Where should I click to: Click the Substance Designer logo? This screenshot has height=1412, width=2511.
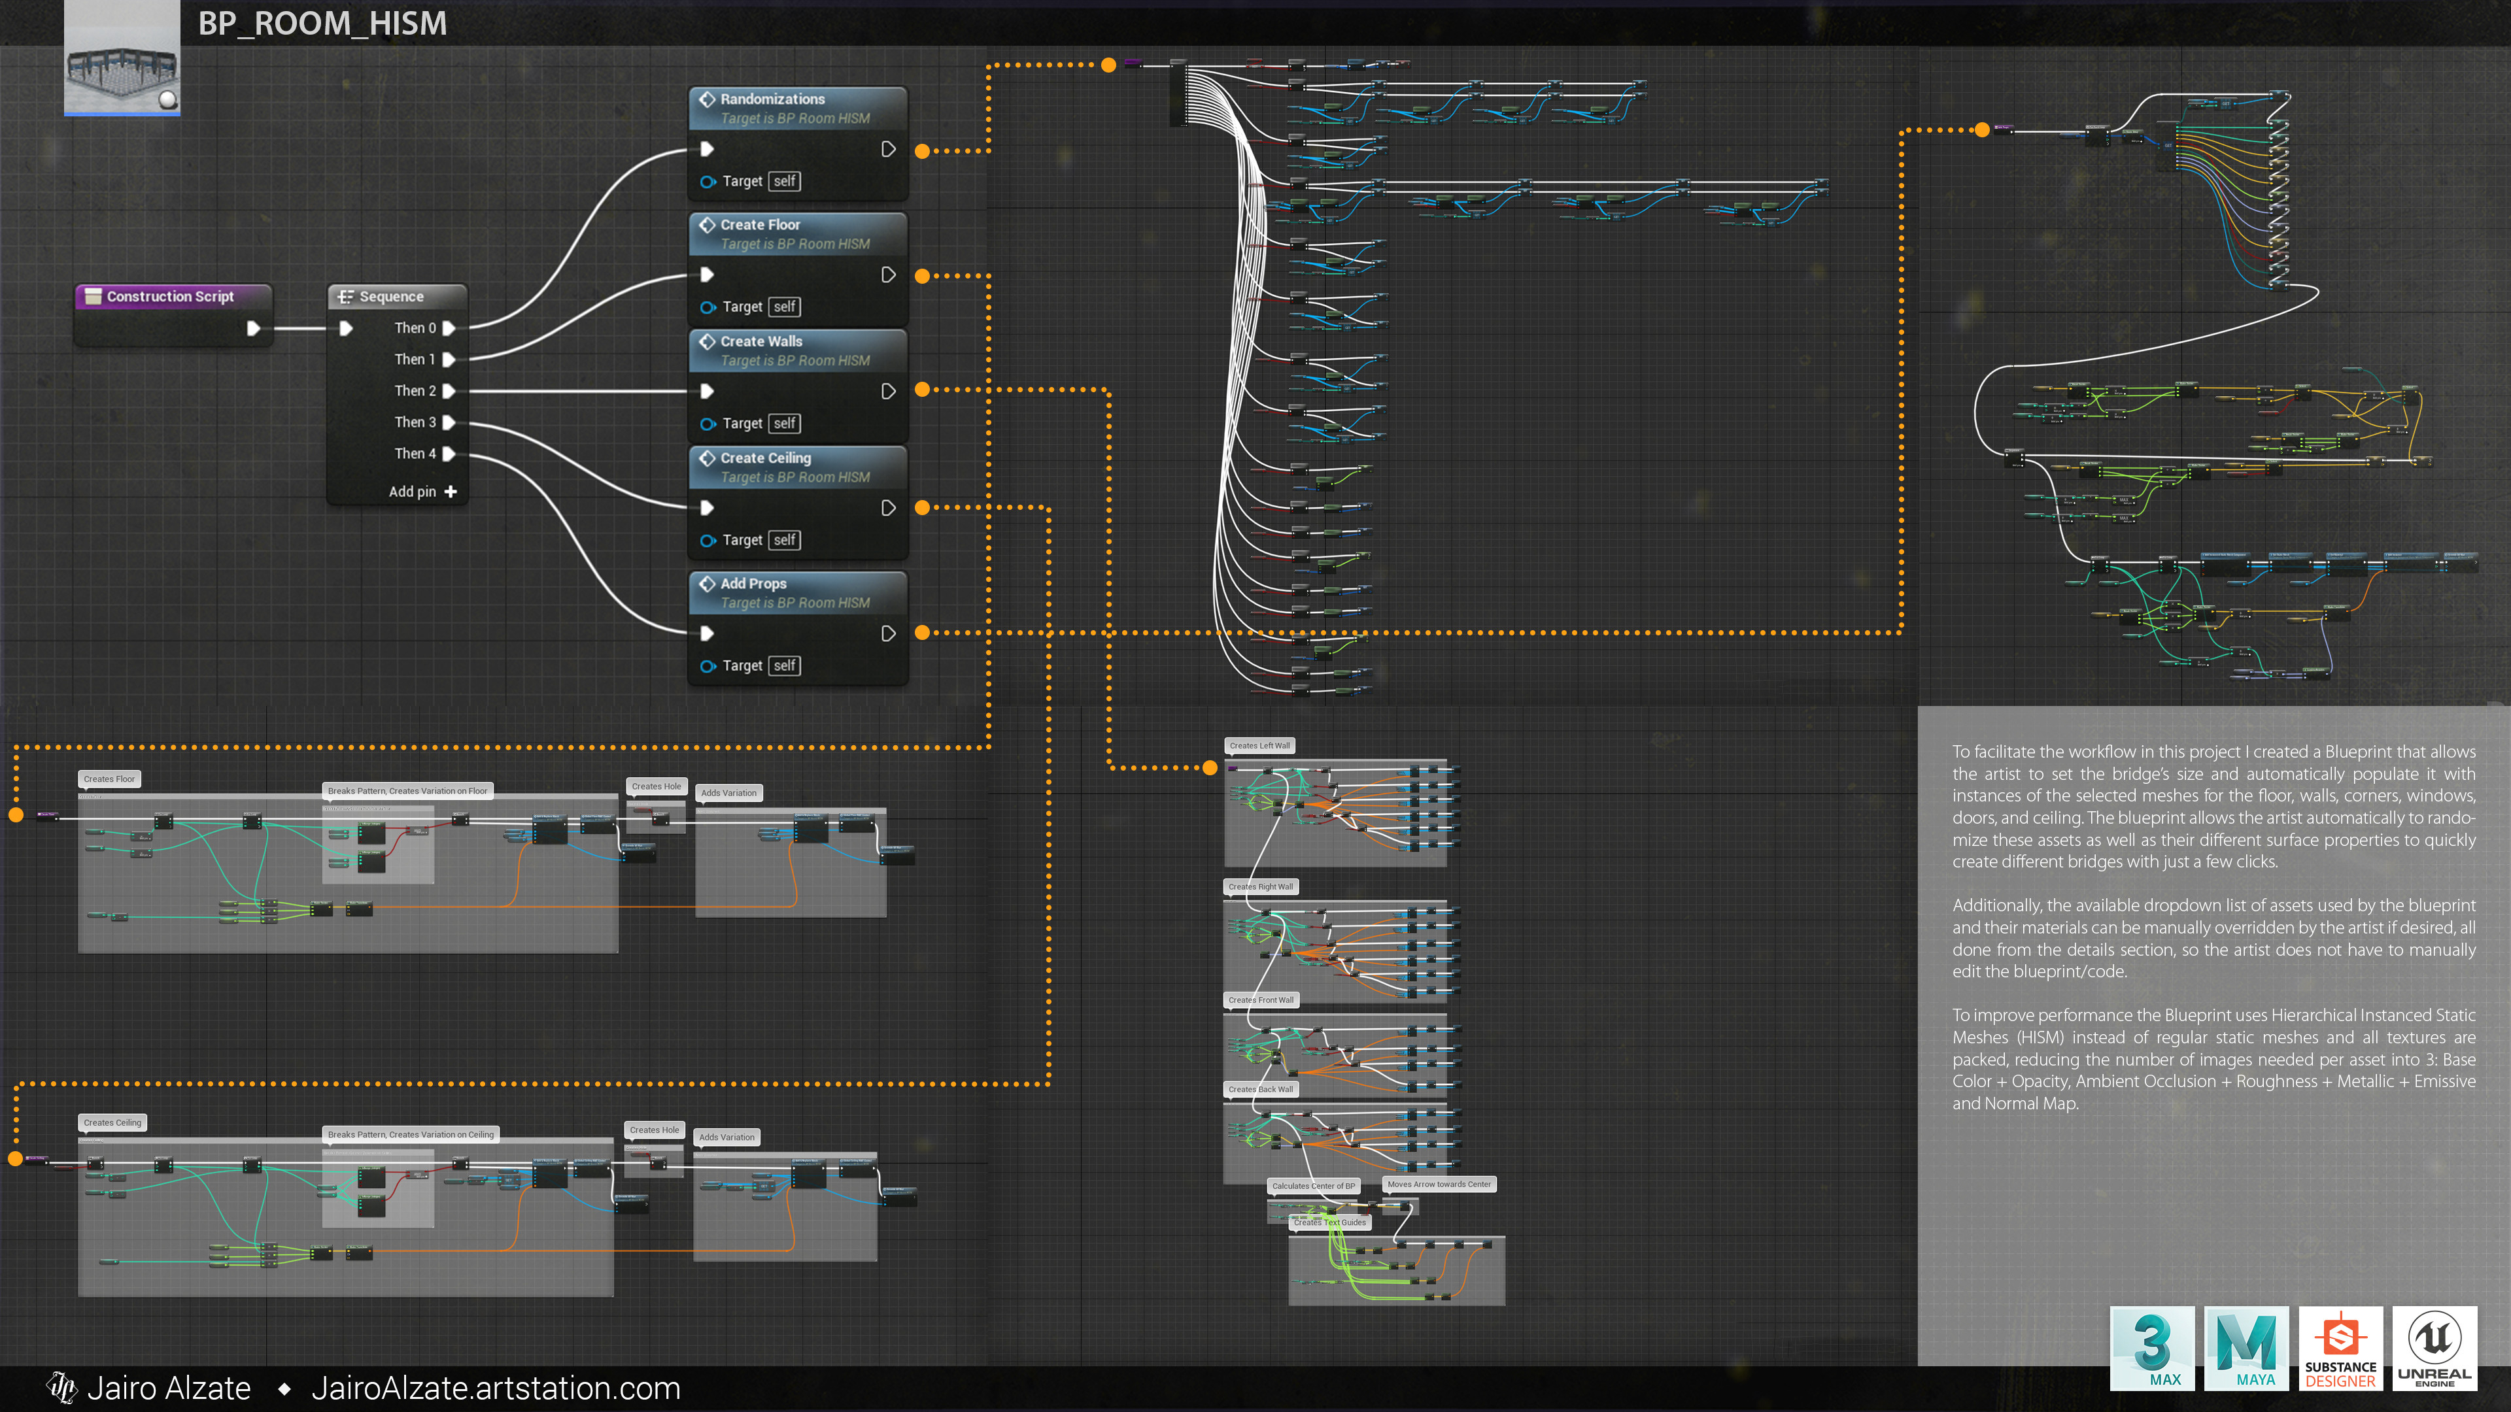2340,1349
